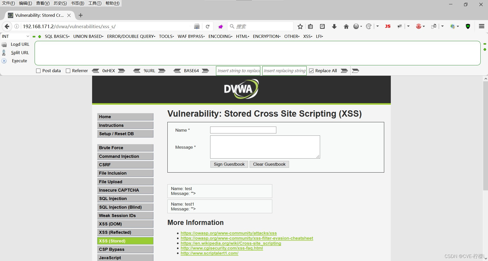Expand the SQL BASICS menu
This screenshot has width=488, height=261.
coord(57,36)
